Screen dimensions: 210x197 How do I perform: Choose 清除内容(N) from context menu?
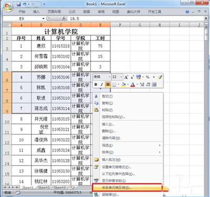click(128, 138)
